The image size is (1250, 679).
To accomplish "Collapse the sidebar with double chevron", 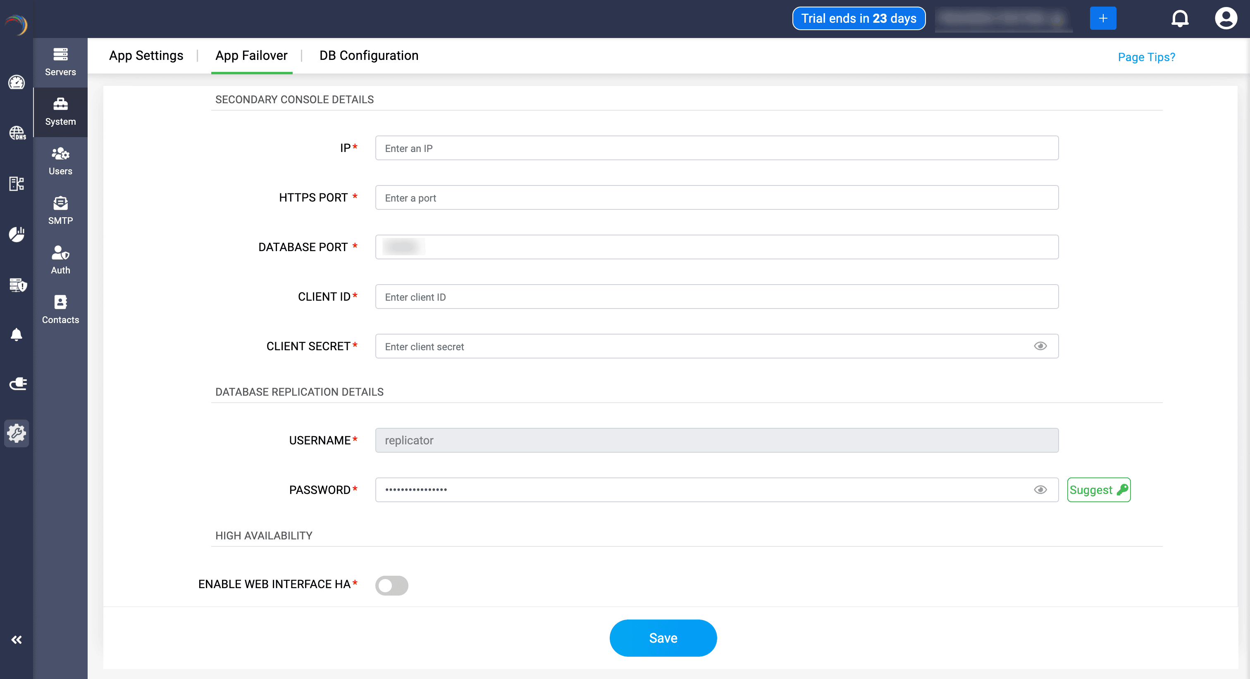I will click(x=17, y=640).
